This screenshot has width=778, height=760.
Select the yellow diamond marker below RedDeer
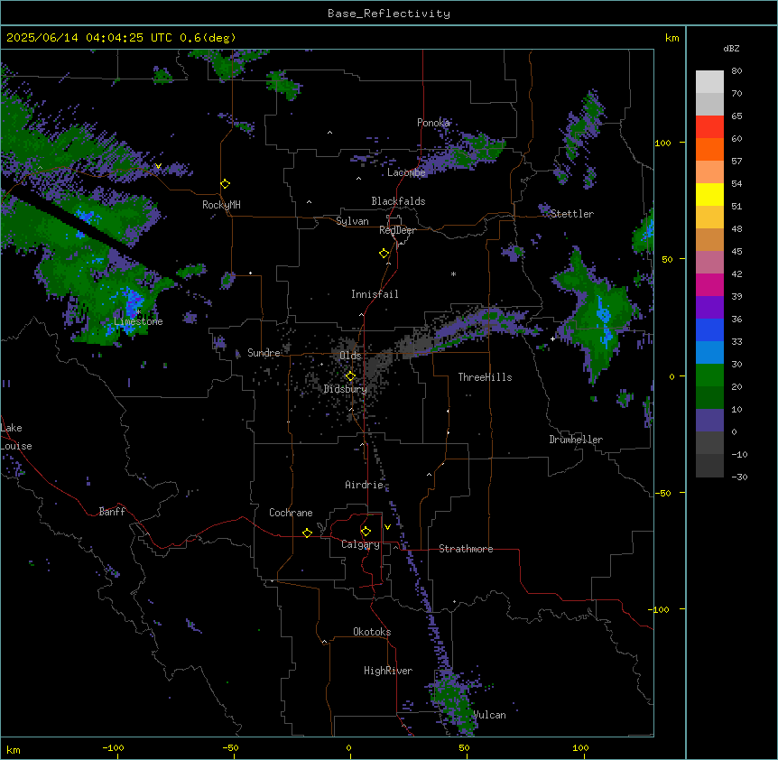pos(384,254)
